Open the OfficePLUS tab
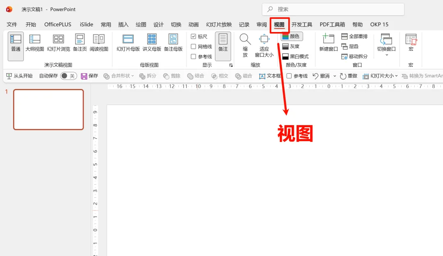The image size is (443, 256). click(x=58, y=25)
